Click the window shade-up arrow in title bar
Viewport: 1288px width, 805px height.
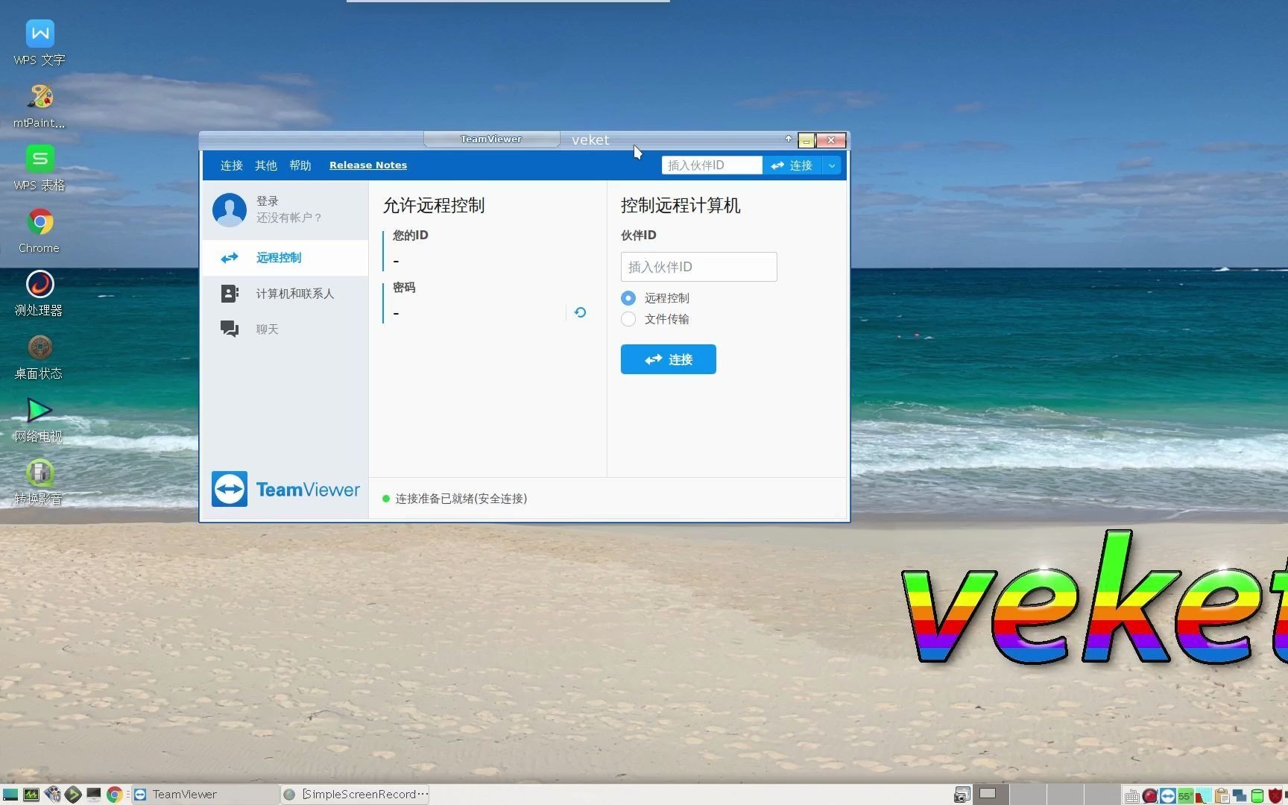pyautogui.click(x=789, y=139)
